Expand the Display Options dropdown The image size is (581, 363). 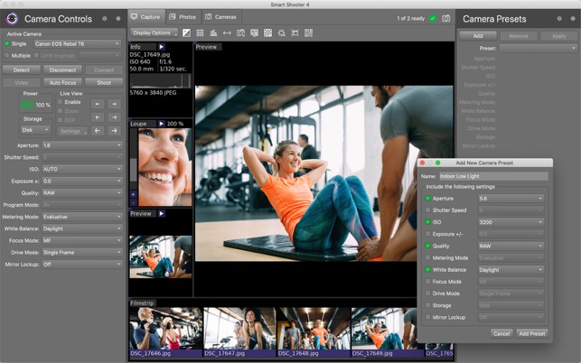(155, 33)
